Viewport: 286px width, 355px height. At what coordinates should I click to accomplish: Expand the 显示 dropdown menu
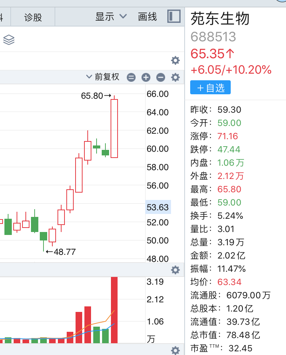click(105, 17)
